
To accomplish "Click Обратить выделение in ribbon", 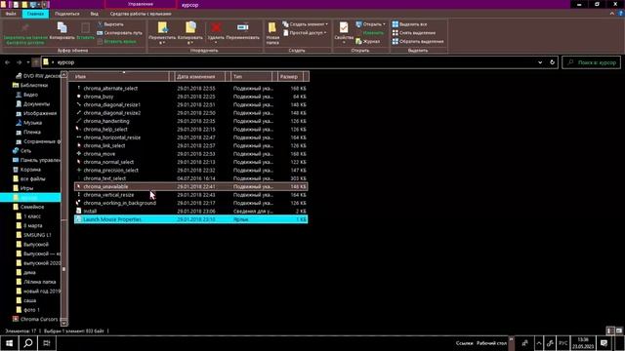I will click(x=418, y=41).
